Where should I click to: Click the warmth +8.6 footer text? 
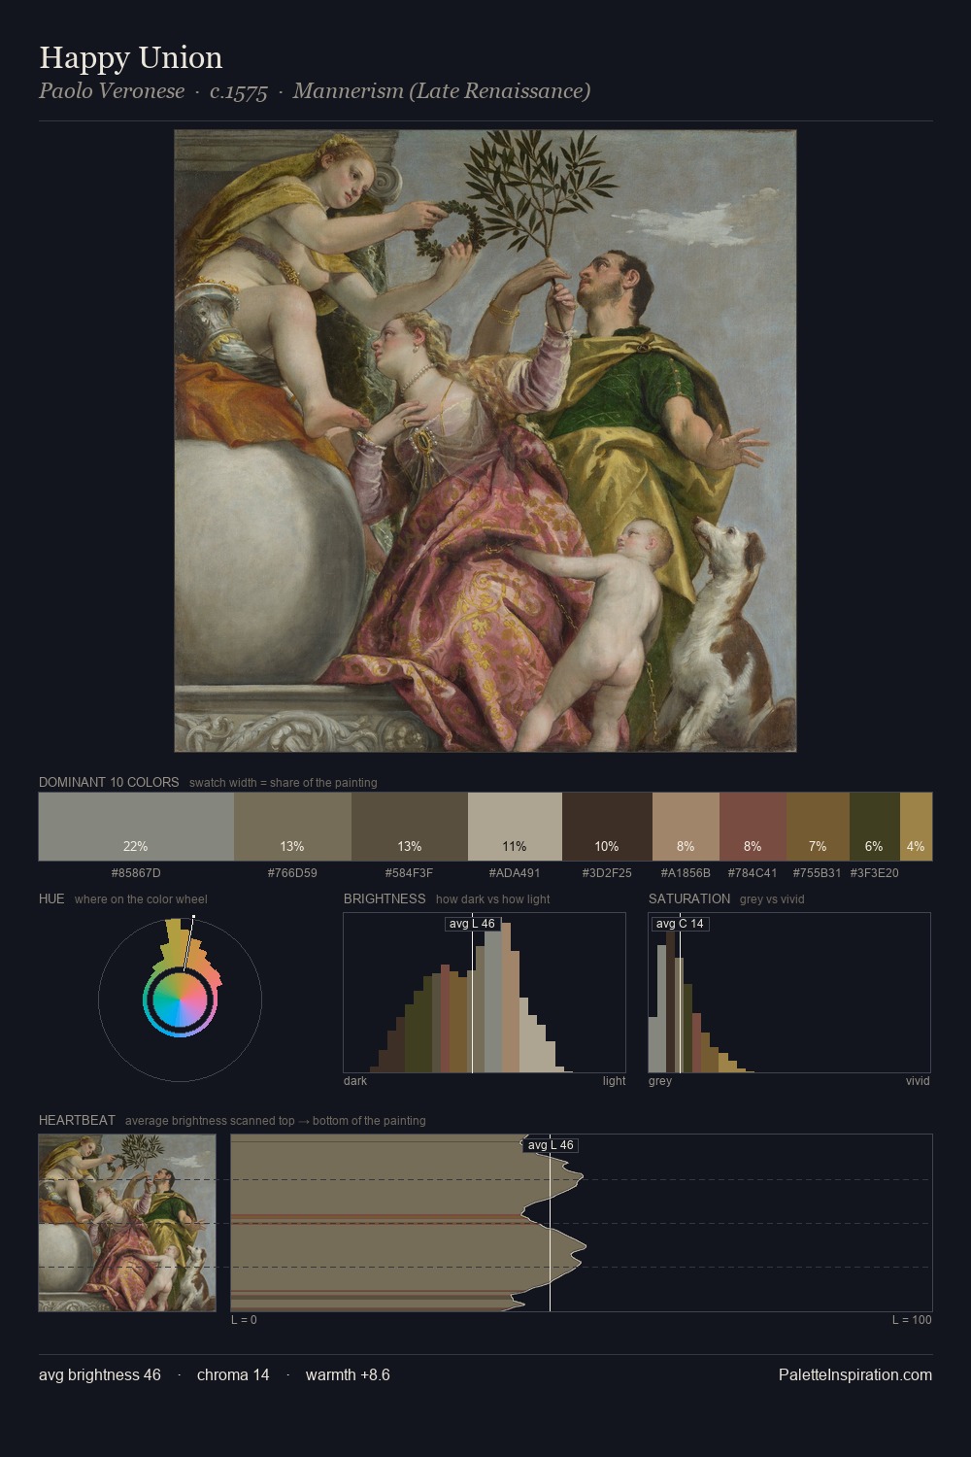(x=348, y=1374)
